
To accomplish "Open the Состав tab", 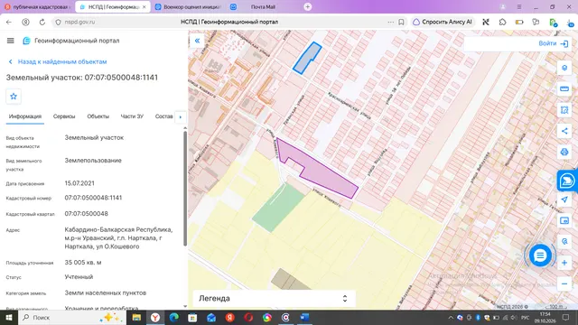I will tap(164, 116).
